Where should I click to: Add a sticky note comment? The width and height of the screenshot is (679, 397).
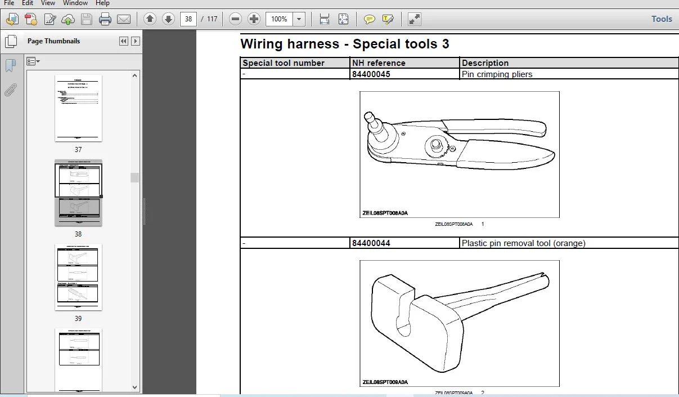coord(369,19)
